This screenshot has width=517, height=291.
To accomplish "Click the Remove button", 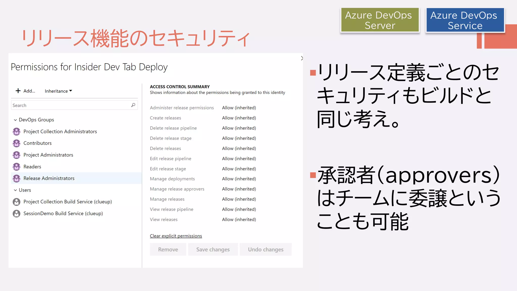I will 168,249.
